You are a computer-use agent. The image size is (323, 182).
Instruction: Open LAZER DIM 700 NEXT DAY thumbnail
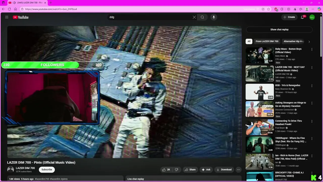pos(260,74)
